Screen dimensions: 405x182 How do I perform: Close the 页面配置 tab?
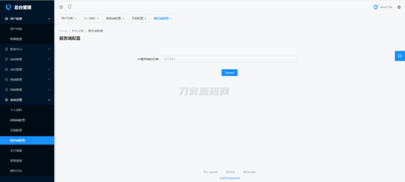click(146, 19)
